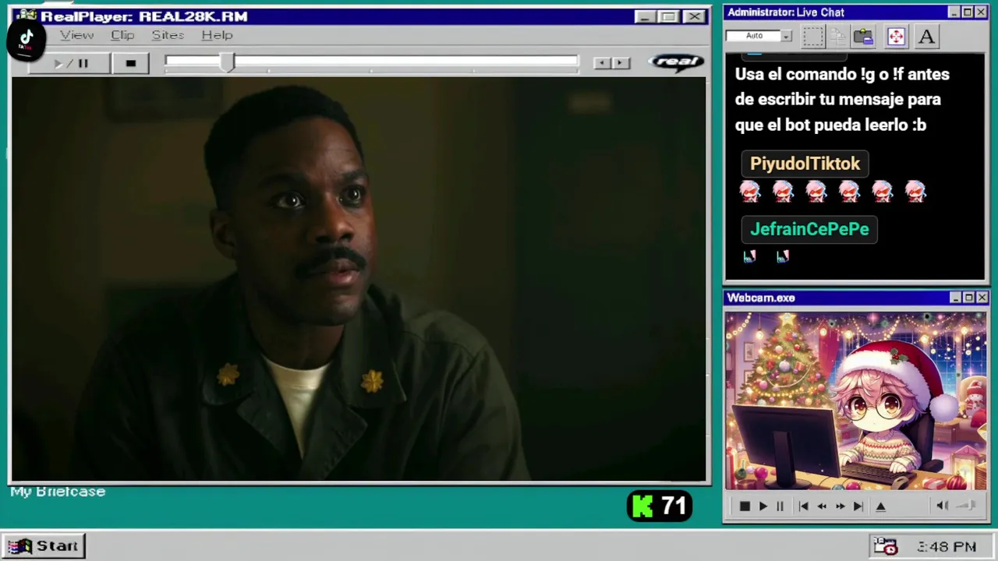The width and height of the screenshot is (998, 561).
Task: Open the briefcase folder icon in Live Chat
Action: click(x=863, y=36)
